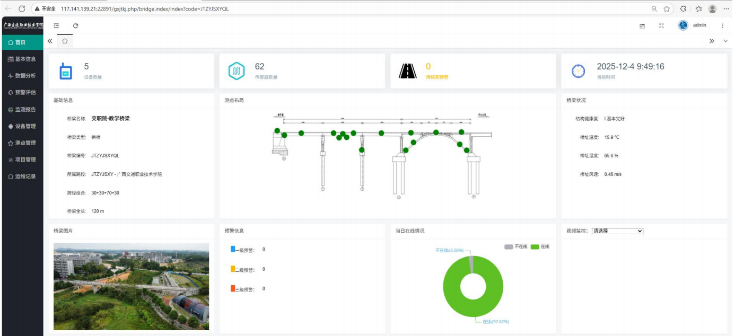Image resolution: width=735 pixels, height=336 pixels.
Task: Click the blue device count icon
Action: click(x=65, y=71)
